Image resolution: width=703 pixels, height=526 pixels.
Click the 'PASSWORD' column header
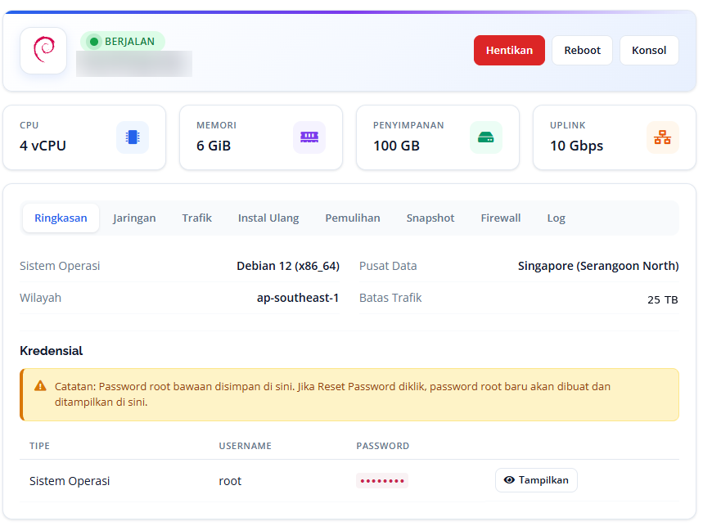[382, 447]
